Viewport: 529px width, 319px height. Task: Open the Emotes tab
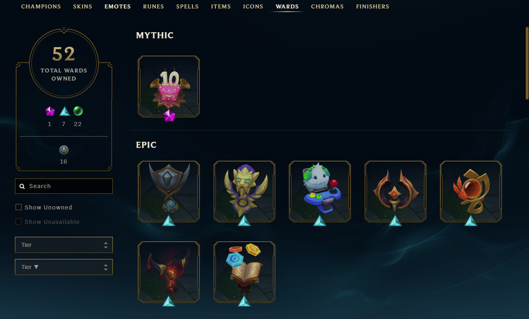(117, 7)
